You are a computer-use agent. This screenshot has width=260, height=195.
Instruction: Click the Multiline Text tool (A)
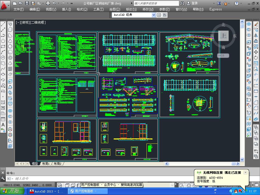pos(3,125)
